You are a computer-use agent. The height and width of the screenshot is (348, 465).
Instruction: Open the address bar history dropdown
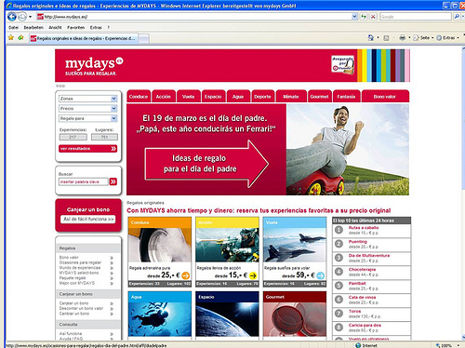coord(354,17)
